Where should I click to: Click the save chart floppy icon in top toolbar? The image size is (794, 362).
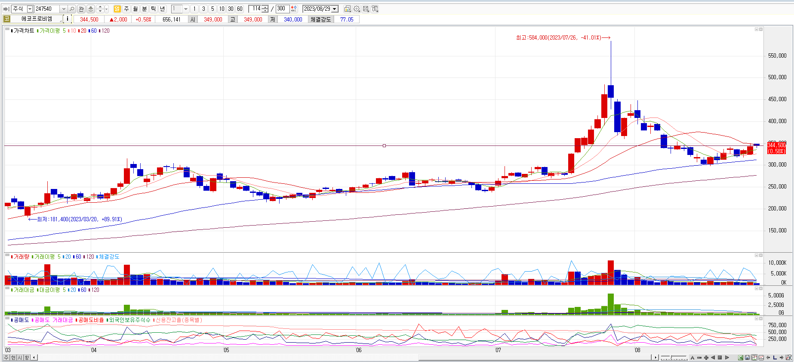tap(366, 9)
